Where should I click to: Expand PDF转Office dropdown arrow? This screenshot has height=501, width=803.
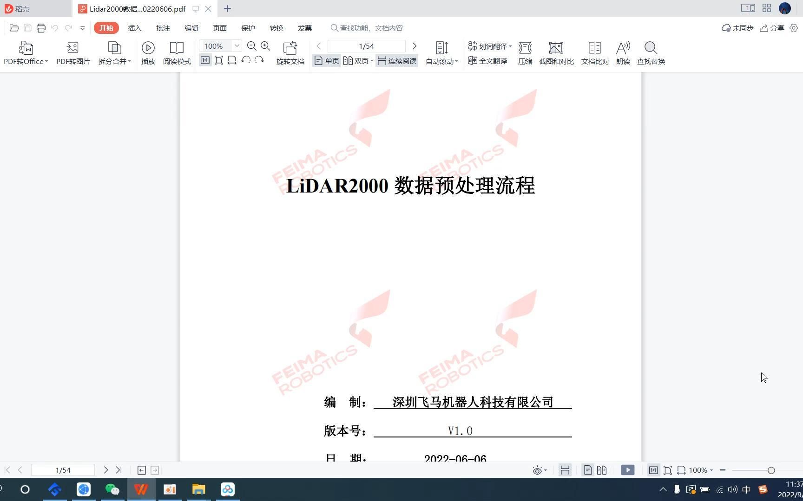[46, 61]
